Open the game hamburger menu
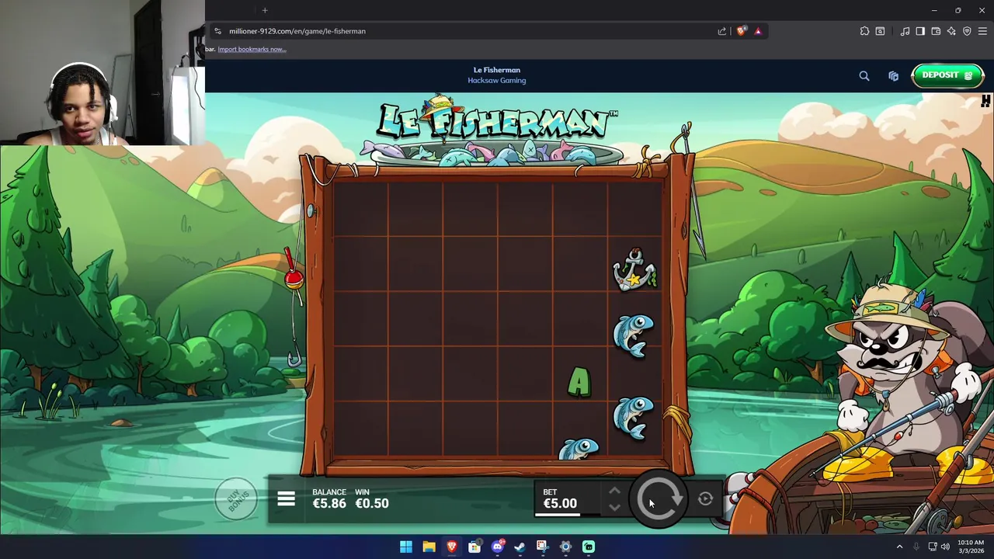This screenshot has height=559, width=994. [x=286, y=499]
